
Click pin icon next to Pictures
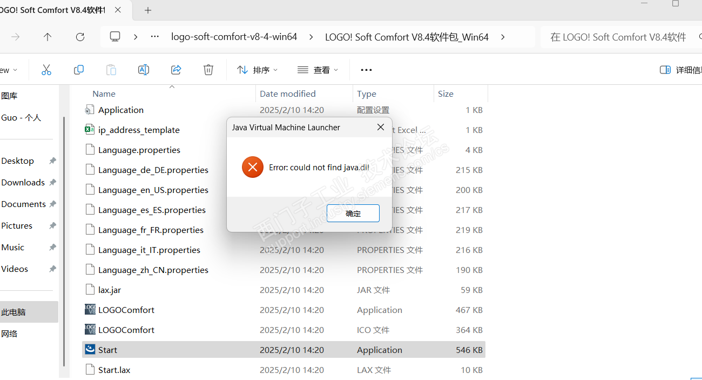[52, 226]
